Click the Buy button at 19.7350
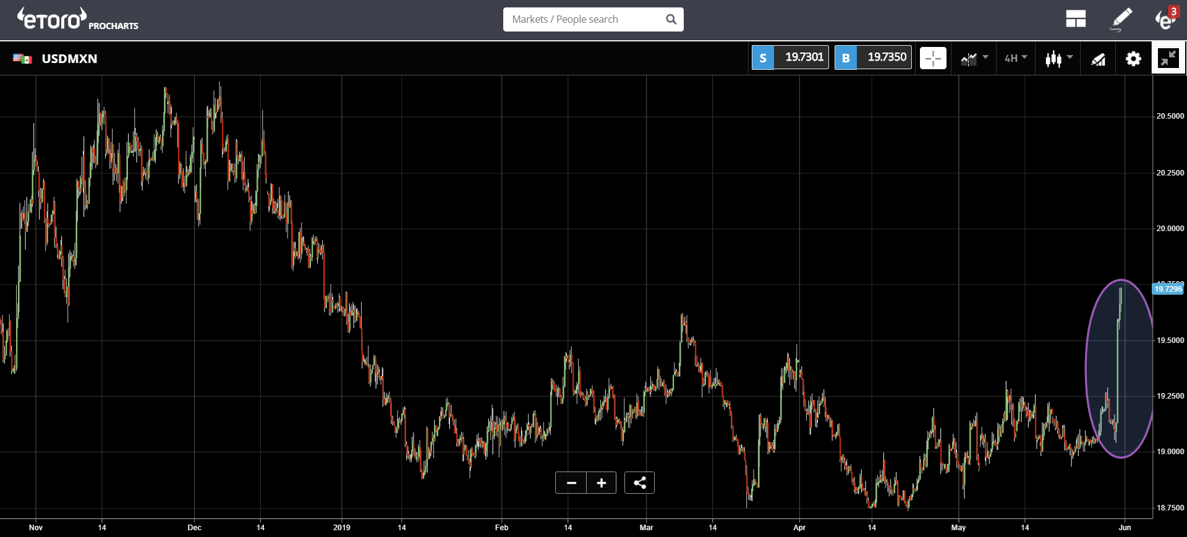The height and width of the screenshot is (537, 1187). (x=873, y=57)
